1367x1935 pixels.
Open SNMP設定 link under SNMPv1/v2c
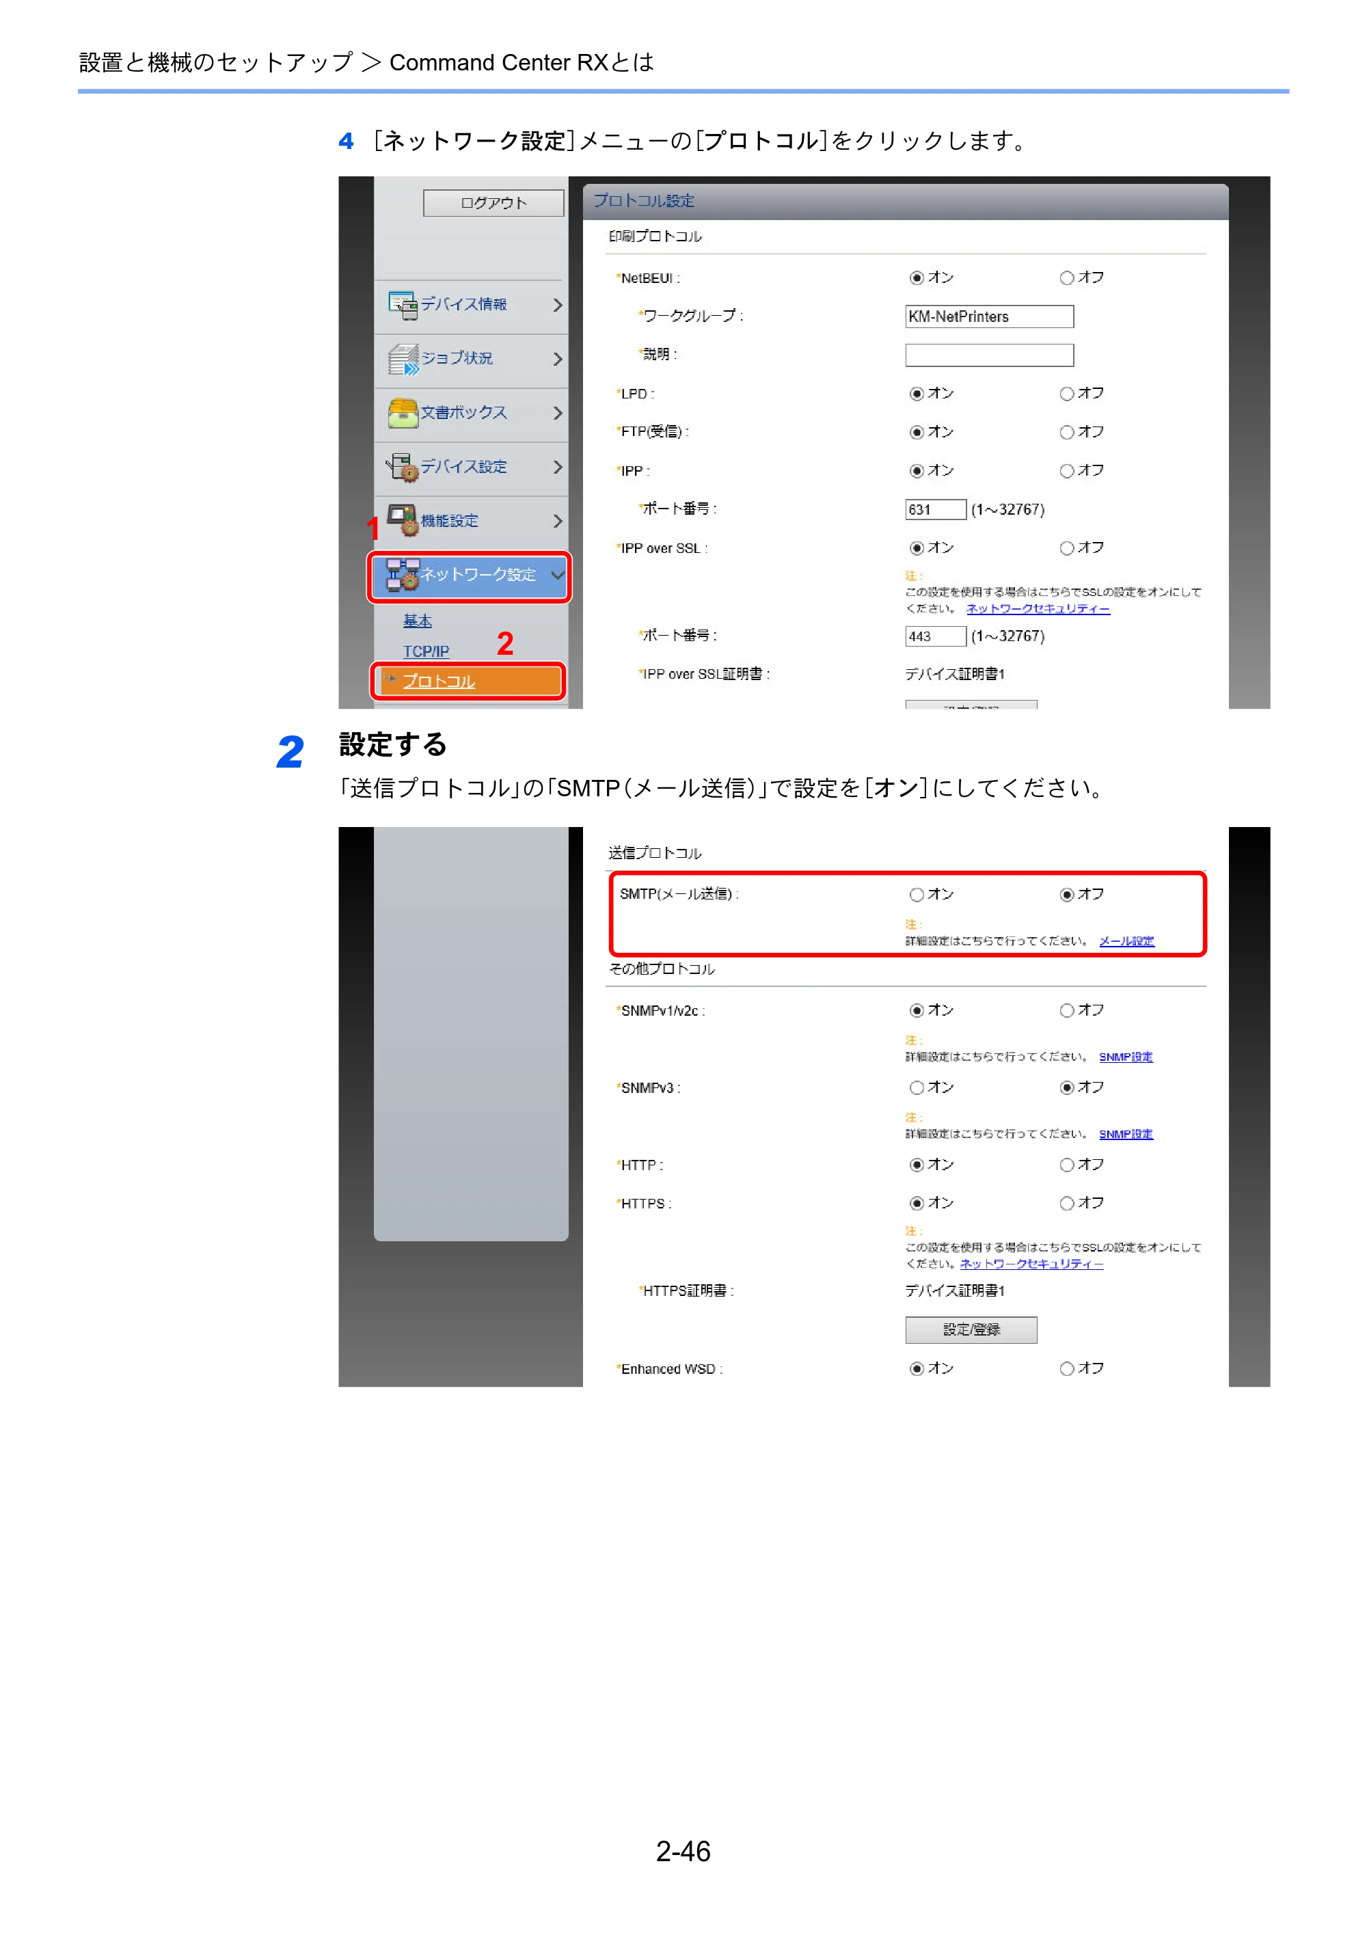pyautogui.click(x=1125, y=1057)
